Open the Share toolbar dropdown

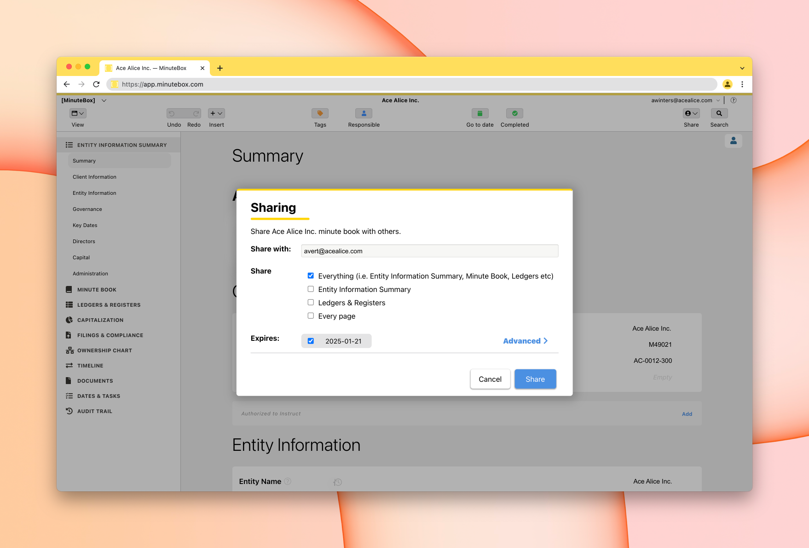pos(691,113)
